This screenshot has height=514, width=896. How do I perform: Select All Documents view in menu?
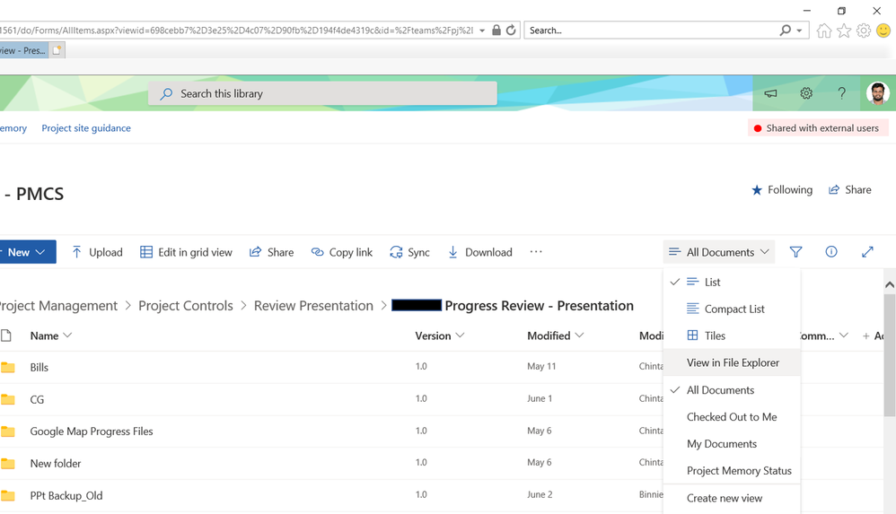[x=732, y=390]
